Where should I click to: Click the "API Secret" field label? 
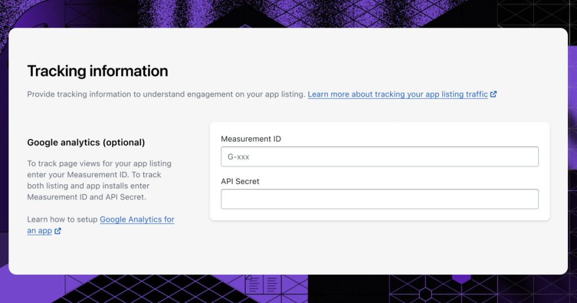coord(240,181)
